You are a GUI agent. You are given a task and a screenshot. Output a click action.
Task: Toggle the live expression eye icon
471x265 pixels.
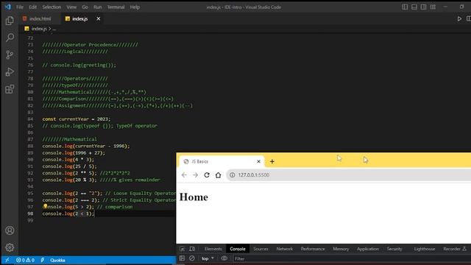coord(224,258)
